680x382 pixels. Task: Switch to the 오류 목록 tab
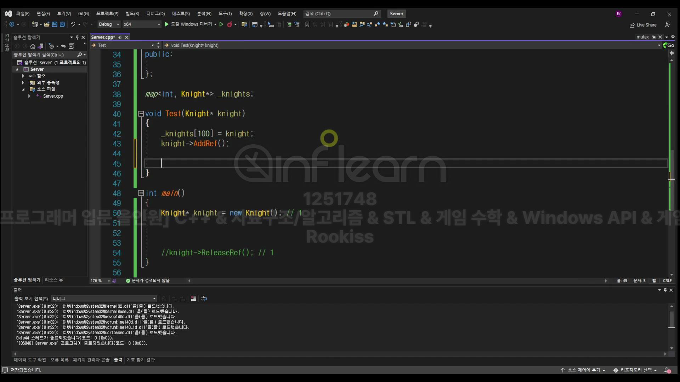coord(59,360)
